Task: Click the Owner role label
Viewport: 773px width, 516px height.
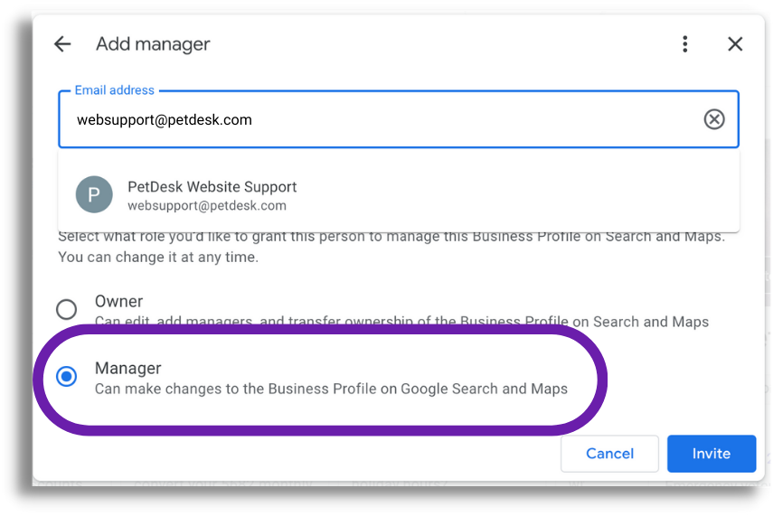Action: [x=118, y=301]
